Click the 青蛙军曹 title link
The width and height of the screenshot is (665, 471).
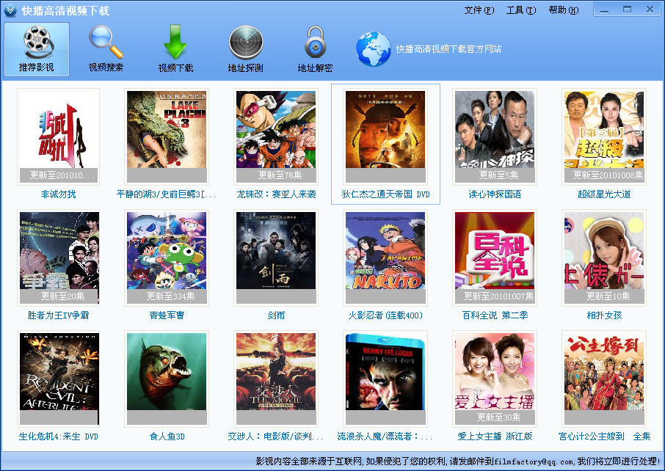(x=167, y=315)
